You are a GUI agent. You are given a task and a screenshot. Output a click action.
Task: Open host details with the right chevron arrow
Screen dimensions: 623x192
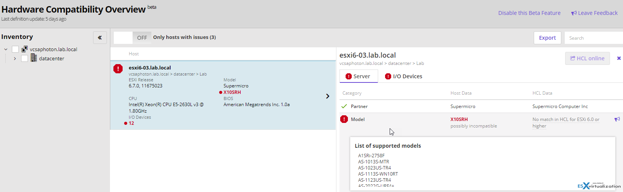click(328, 96)
